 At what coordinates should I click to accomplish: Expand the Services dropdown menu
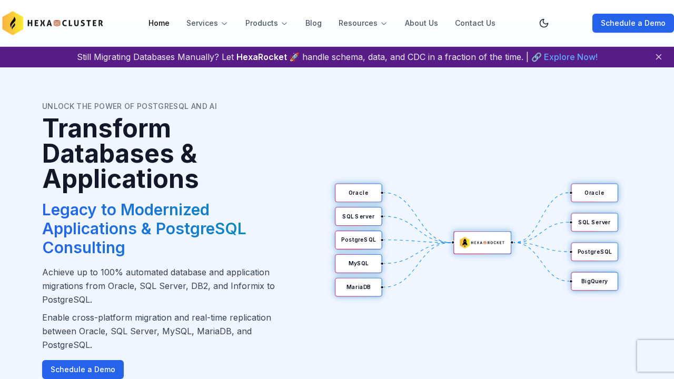point(206,23)
